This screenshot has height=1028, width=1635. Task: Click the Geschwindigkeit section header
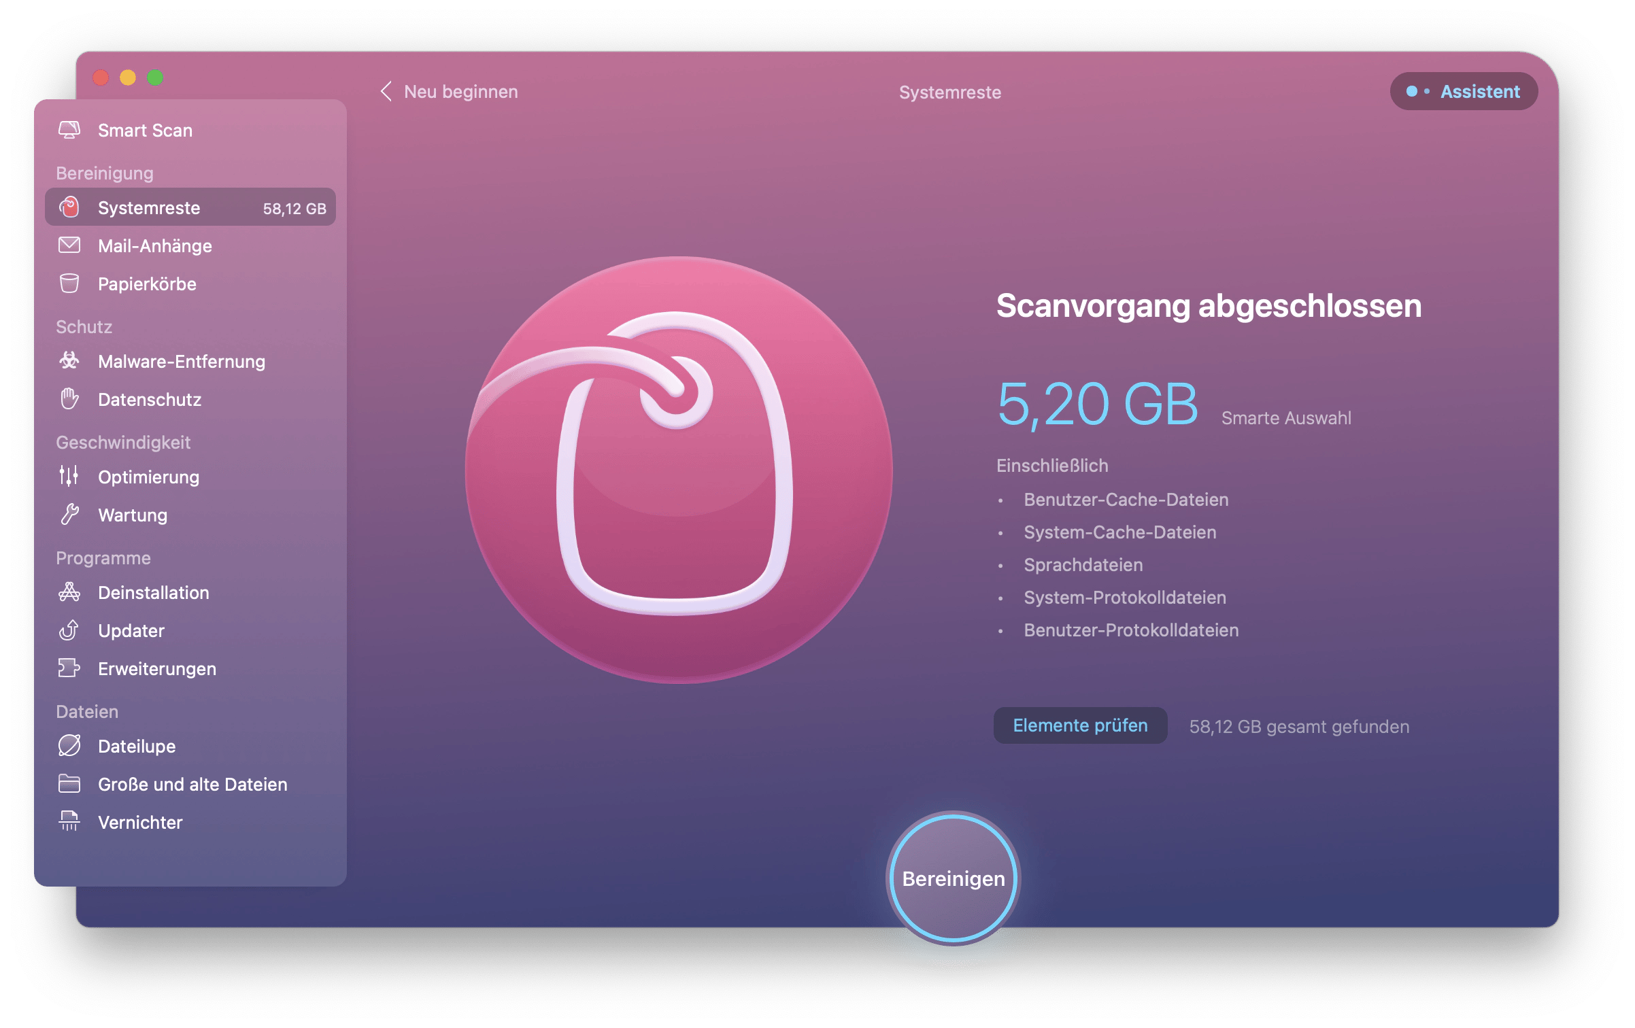coord(123,442)
